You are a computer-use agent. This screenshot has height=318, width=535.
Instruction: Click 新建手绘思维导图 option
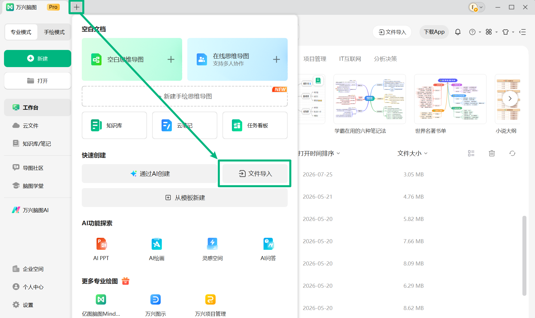185,96
